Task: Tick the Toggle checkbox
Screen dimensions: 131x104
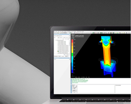Action: pos(73,89)
